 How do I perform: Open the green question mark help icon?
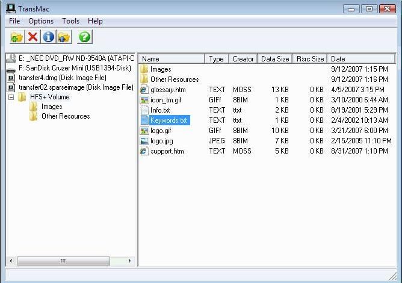point(85,37)
